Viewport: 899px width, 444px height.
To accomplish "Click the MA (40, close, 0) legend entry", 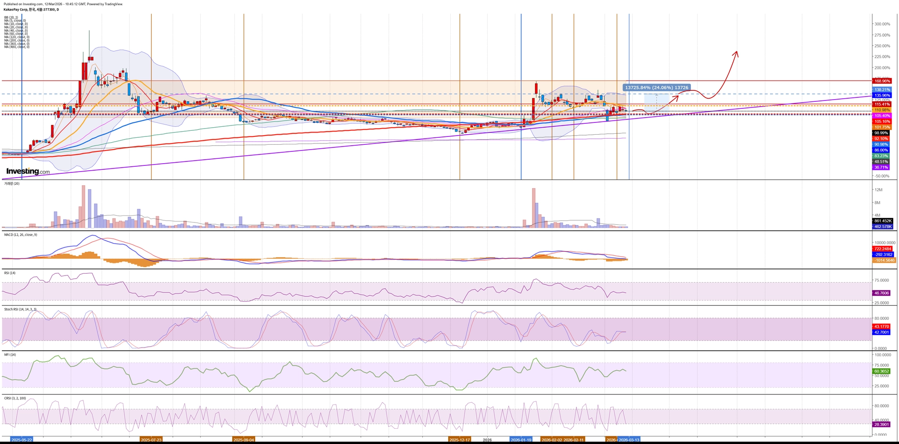I will 16,30.
